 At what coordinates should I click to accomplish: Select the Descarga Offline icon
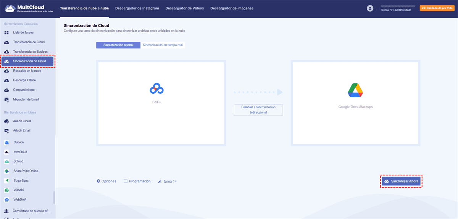coord(6,80)
